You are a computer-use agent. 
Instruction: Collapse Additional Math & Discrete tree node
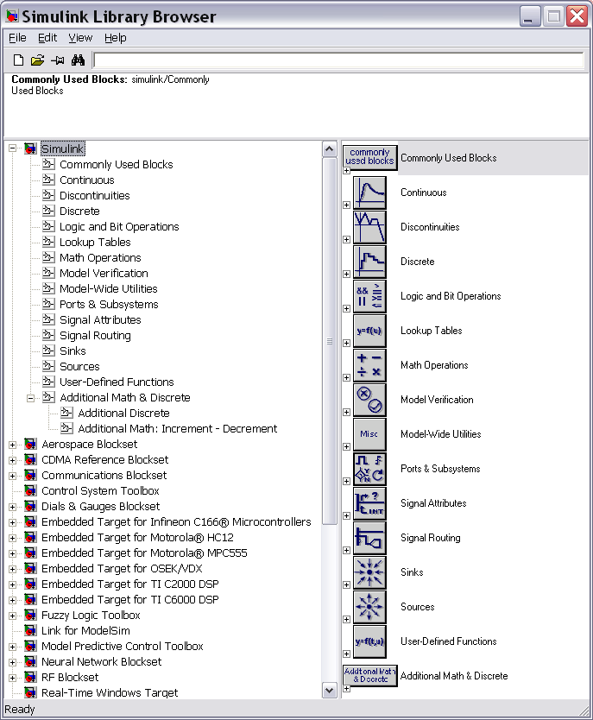31,398
